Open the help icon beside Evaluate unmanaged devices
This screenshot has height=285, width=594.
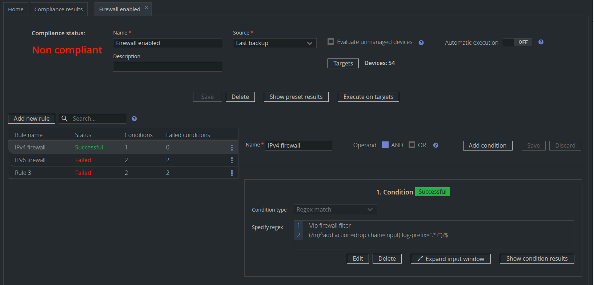point(421,43)
